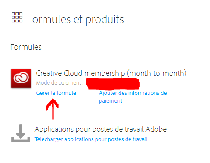Open Ajouter des informations de paiement link
The height and width of the screenshot is (163, 210).
click(133, 97)
